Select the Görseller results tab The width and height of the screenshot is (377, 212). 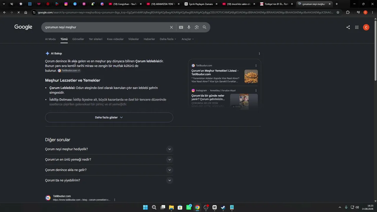coord(78,39)
